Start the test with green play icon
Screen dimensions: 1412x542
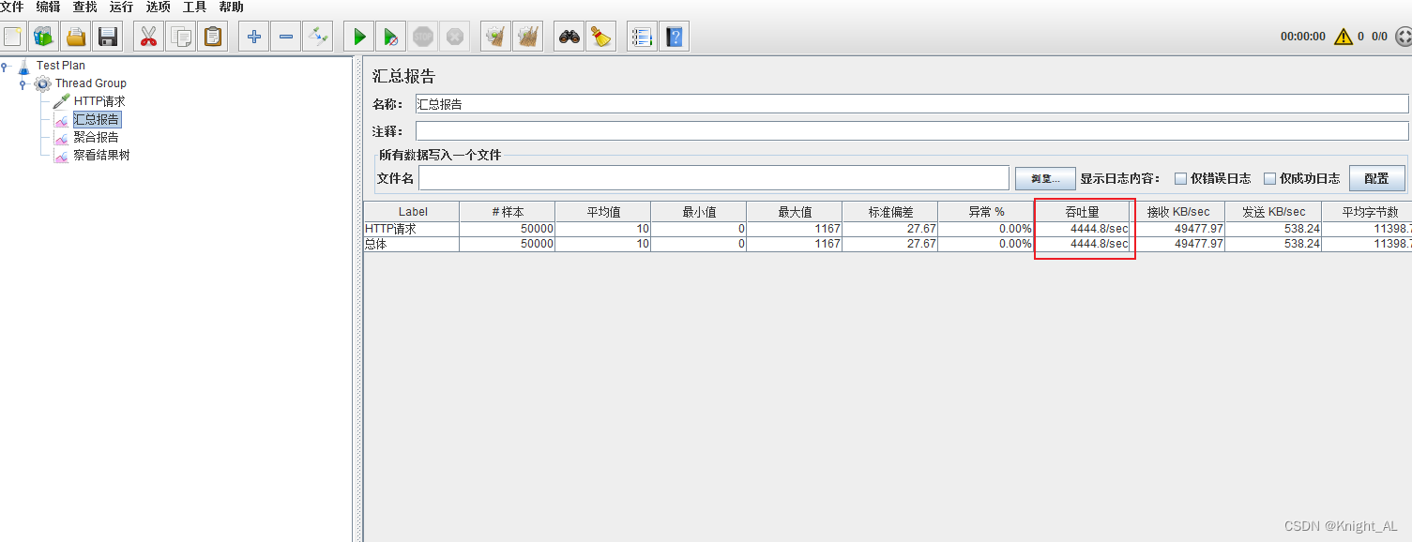[358, 37]
